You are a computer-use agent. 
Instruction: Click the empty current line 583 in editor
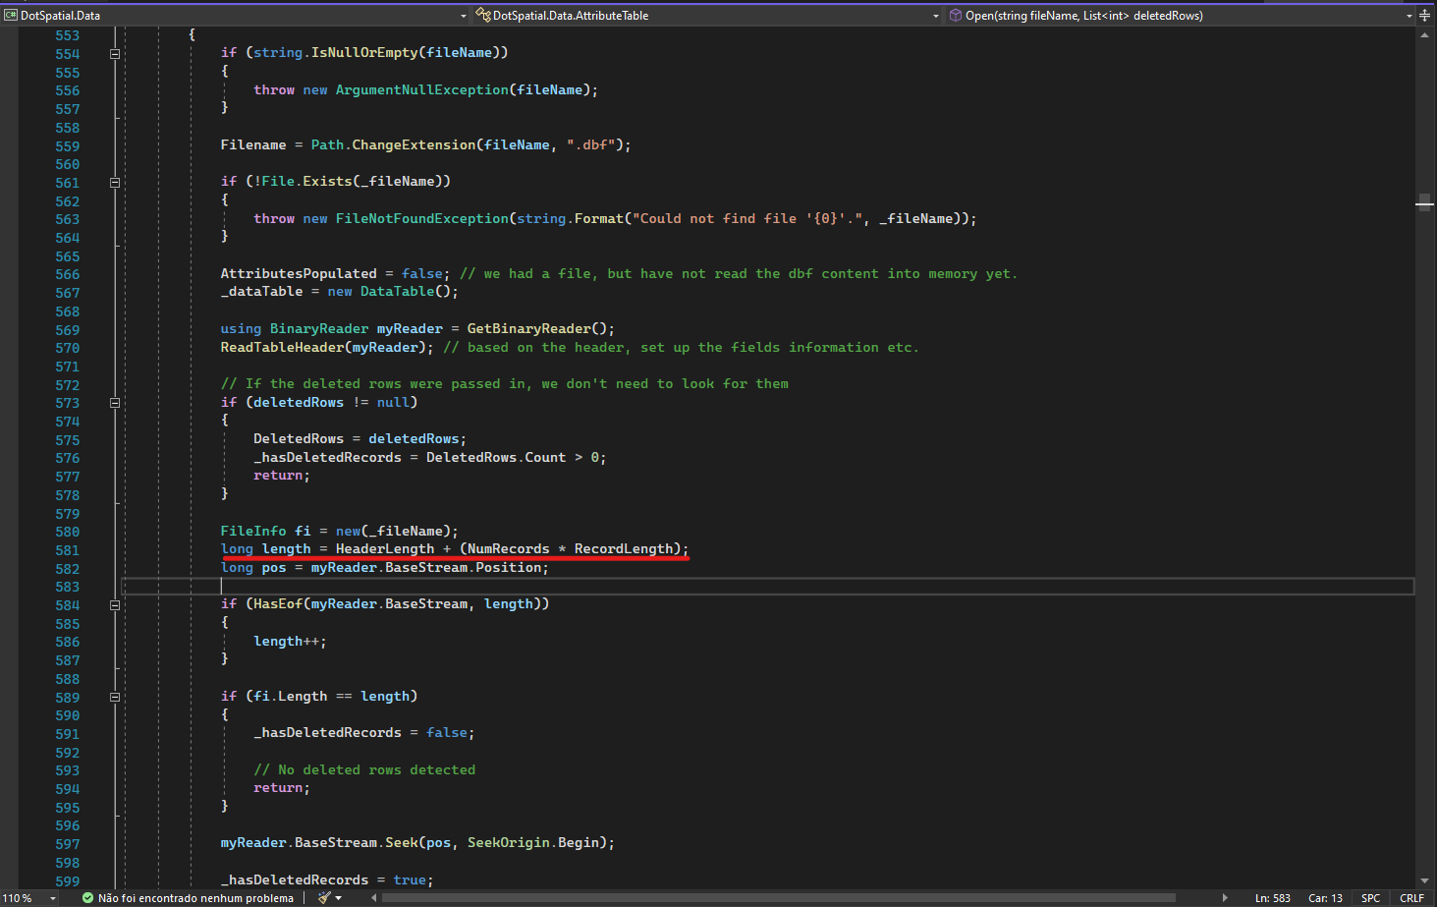pos(767,586)
